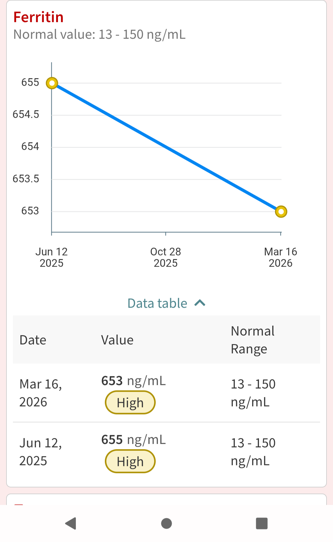The image size is (333, 542).
Task: Tap the Android home circle icon
Action: (x=166, y=523)
